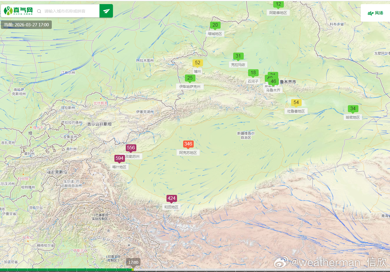Click the 奥什州 map label
Image resolution: width=390 pixels, height=272 pixels.
click(x=71, y=149)
